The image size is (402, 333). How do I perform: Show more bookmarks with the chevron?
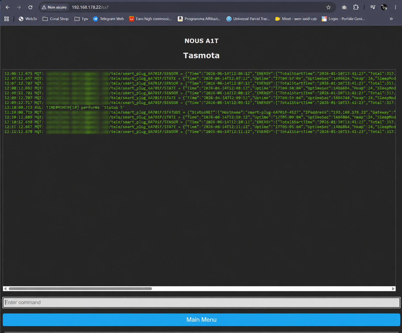coord(391,19)
